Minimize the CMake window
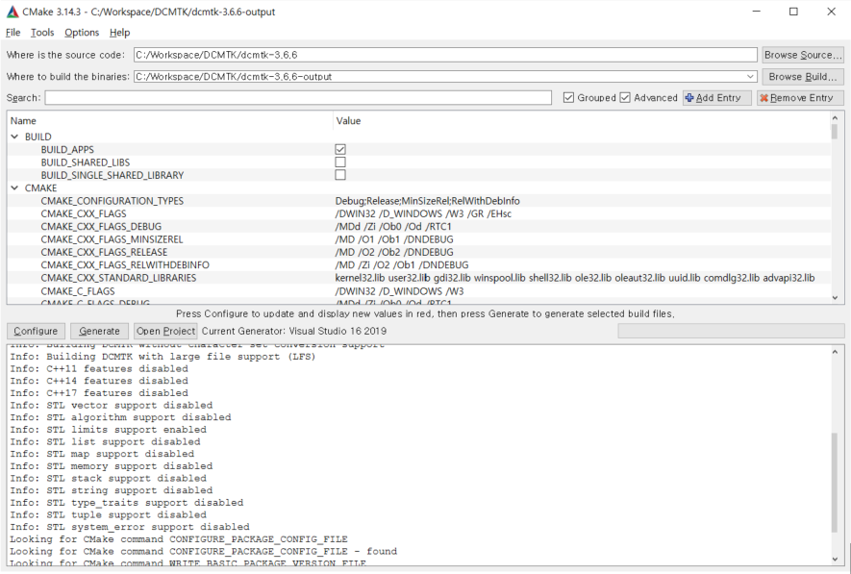Viewport: 851px width, 574px height. 757,12
